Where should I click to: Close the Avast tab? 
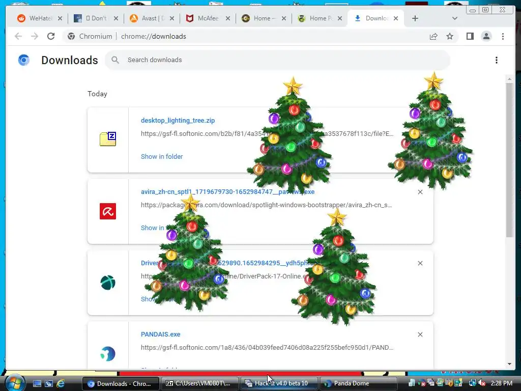[172, 18]
